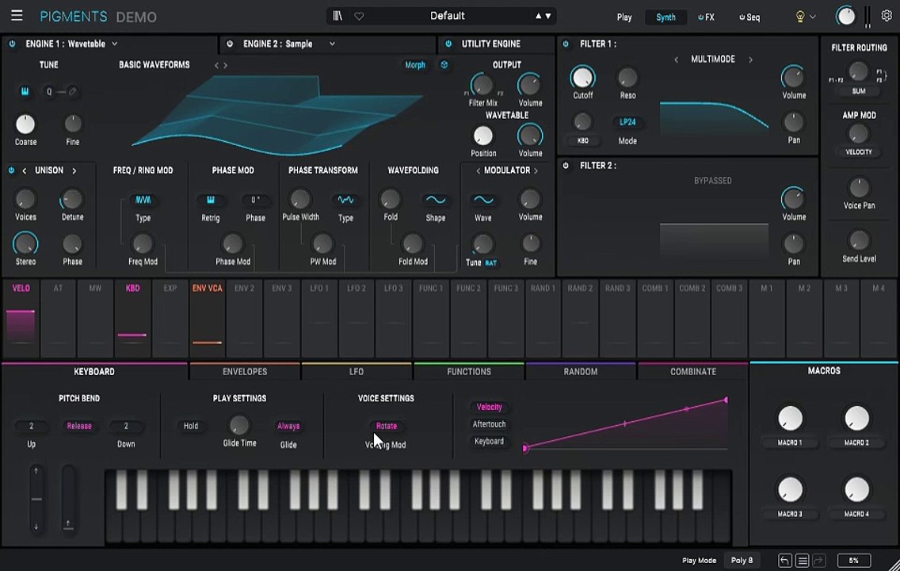900x571 pixels.
Task: Go to next Unison mode arrow
Action: (74, 171)
